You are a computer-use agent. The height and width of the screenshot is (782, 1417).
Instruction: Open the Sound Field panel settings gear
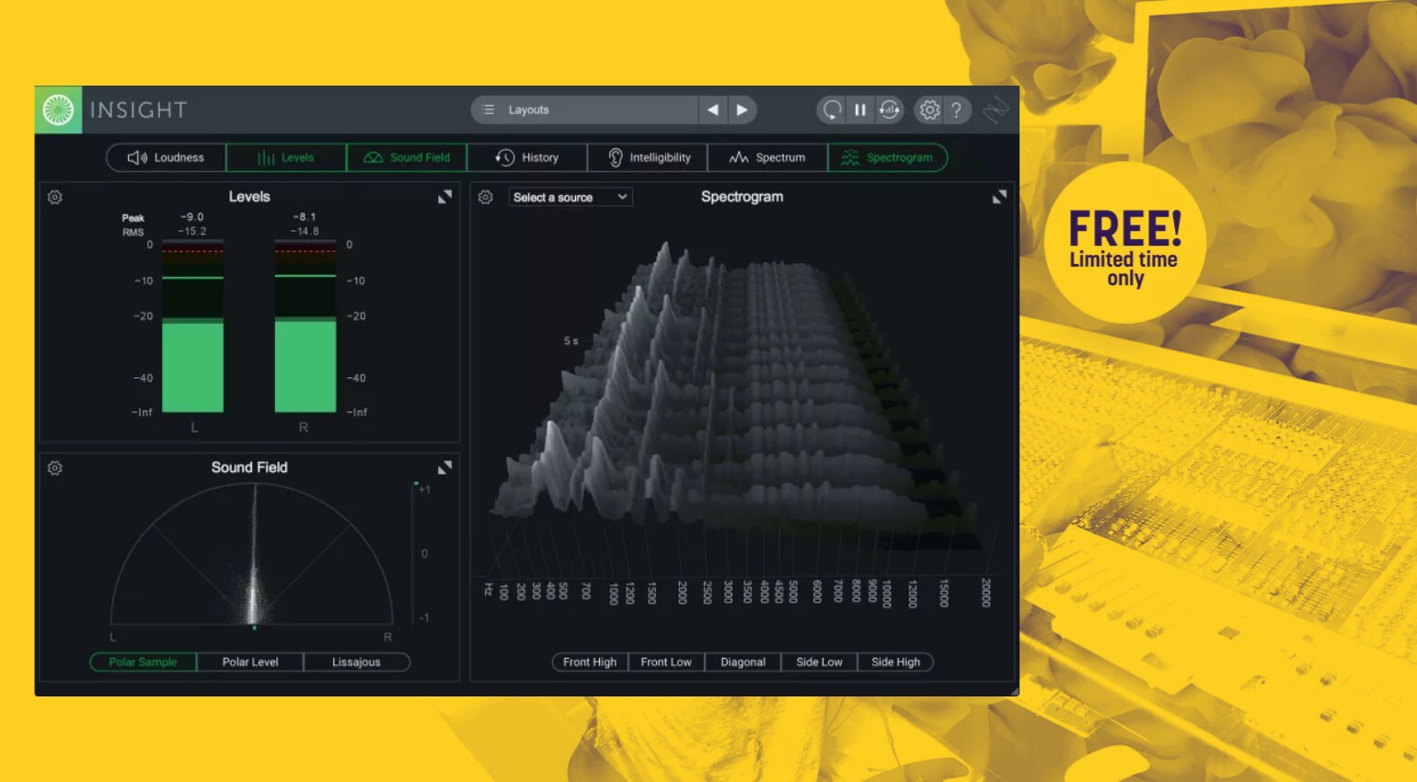coord(54,468)
